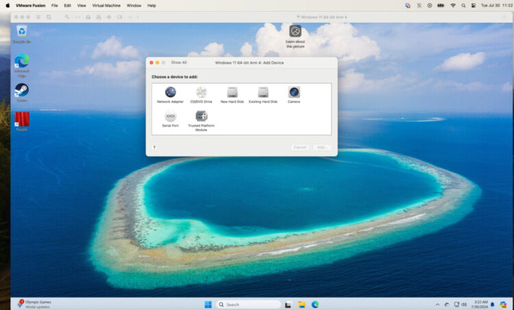Select the New Hard Disk option
Viewport: 514px width, 310px height.
232,92
